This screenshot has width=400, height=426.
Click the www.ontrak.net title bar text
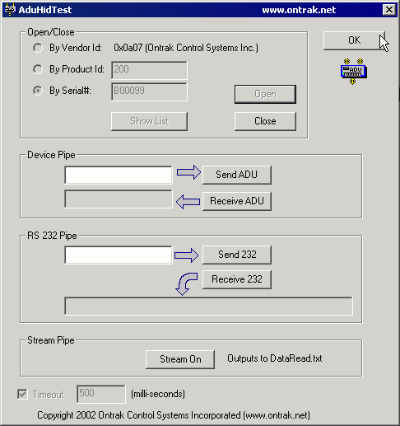tap(299, 10)
